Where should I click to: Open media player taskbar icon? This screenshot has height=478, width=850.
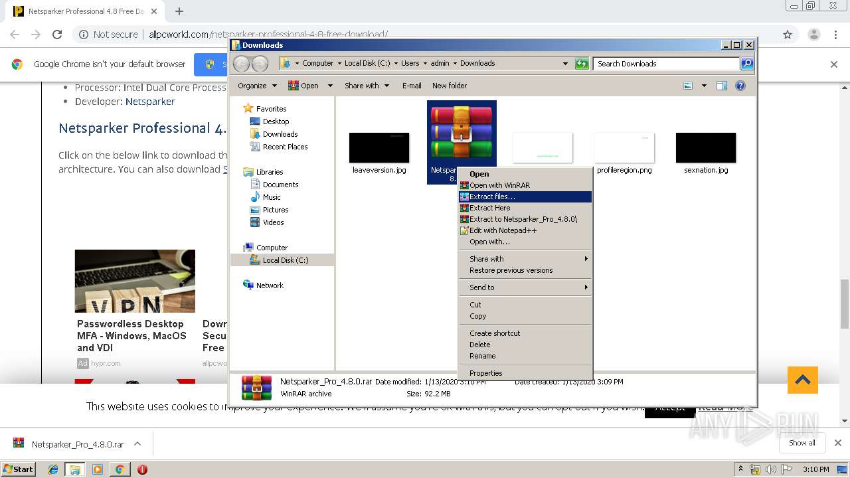pyautogui.click(x=98, y=469)
